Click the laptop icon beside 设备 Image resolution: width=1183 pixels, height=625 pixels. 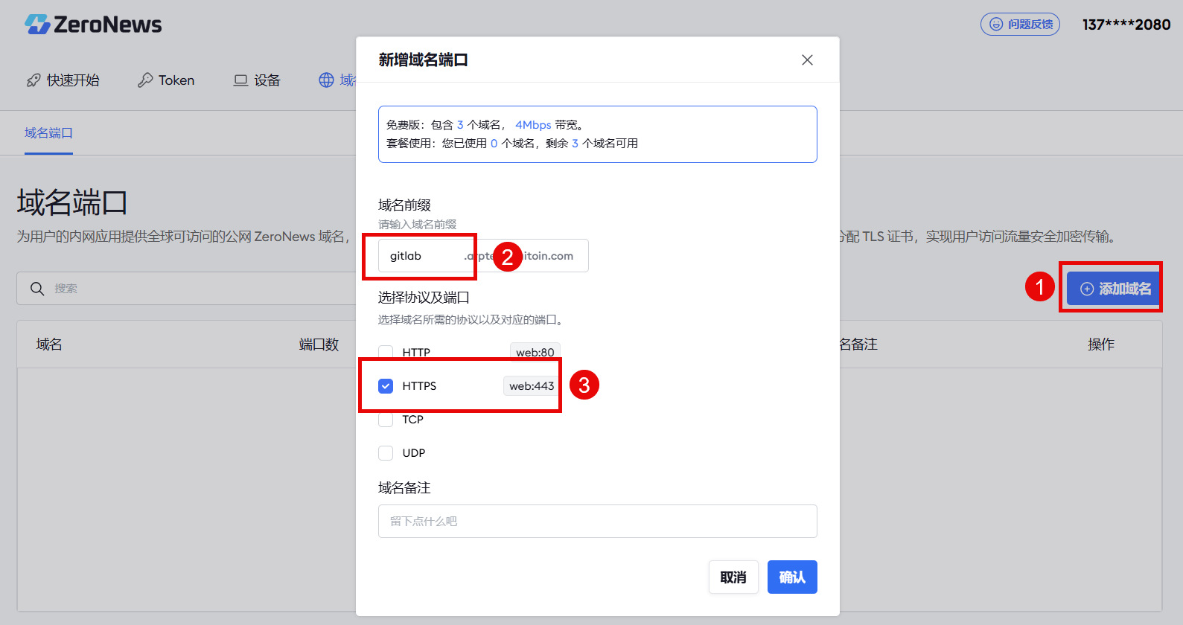coord(240,80)
